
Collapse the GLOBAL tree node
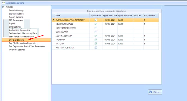(x=3, y=7)
